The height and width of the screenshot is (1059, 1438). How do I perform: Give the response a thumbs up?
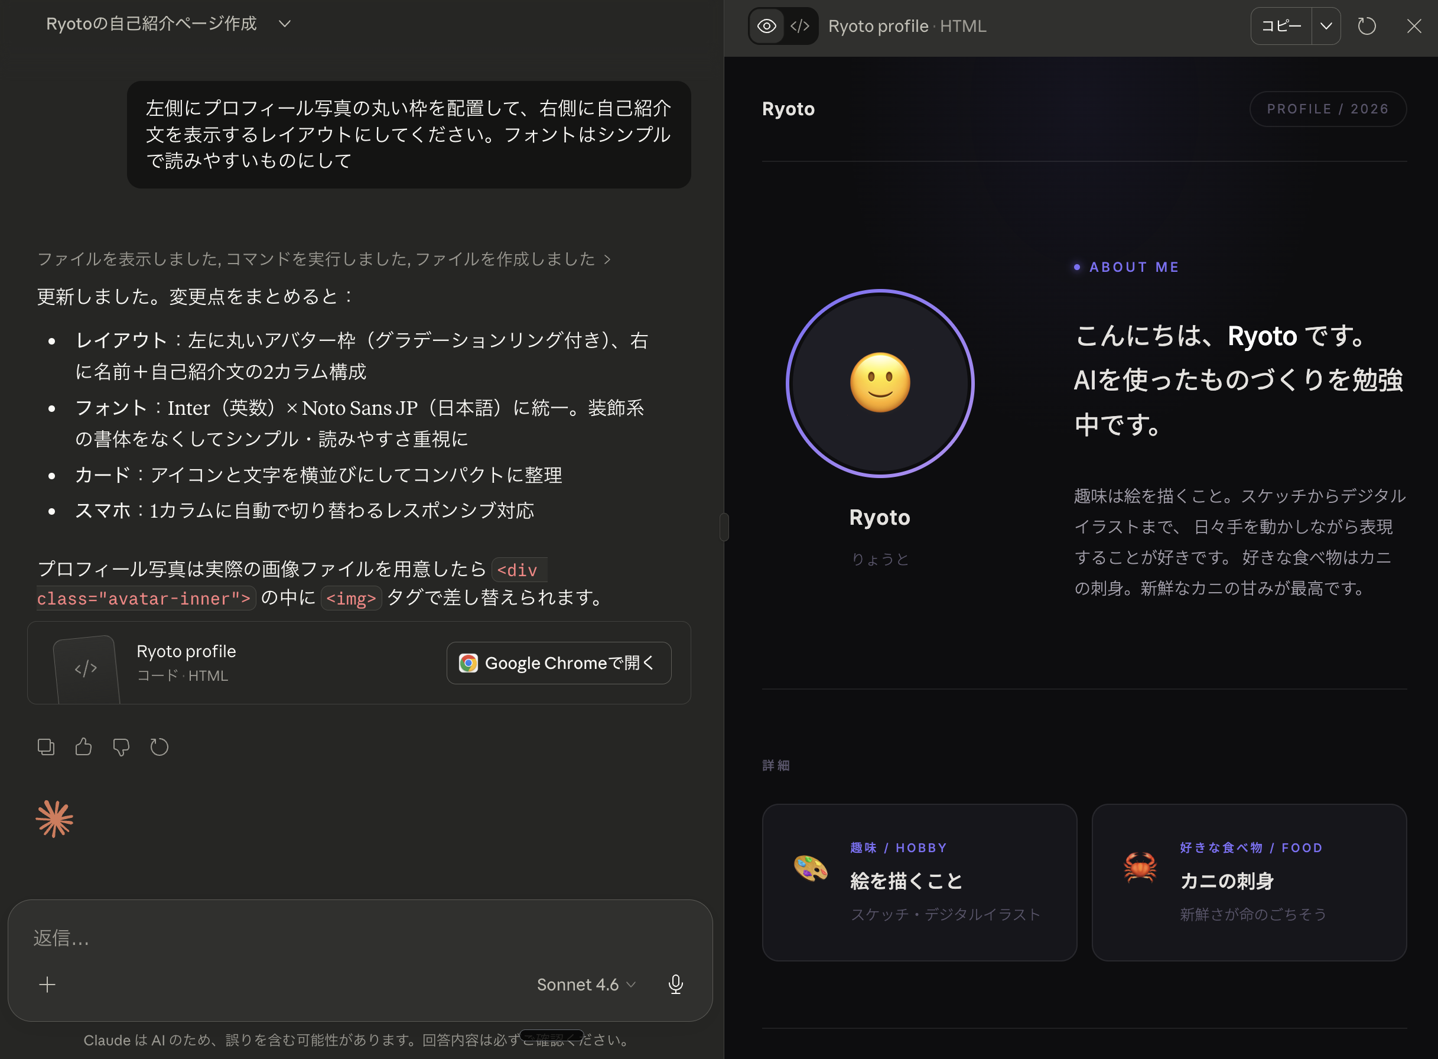click(83, 747)
